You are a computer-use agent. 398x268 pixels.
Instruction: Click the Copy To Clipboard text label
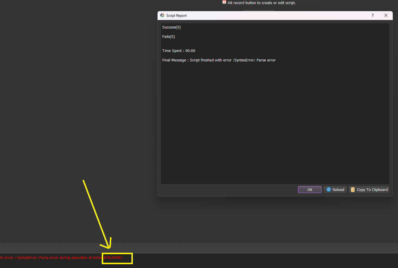pyautogui.click(x=372, y=190)
